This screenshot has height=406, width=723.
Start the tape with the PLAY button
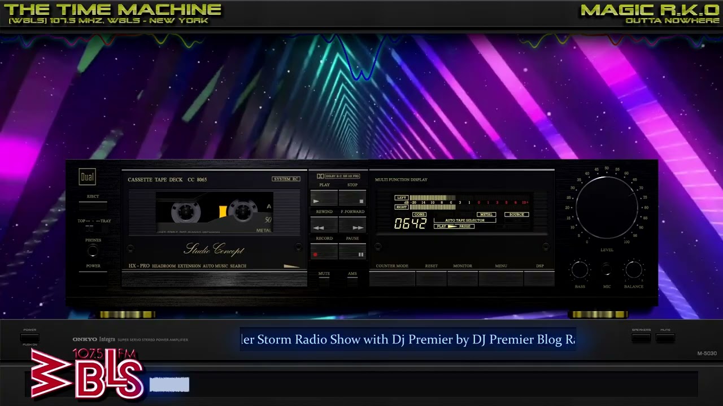[x=324, y=198]
